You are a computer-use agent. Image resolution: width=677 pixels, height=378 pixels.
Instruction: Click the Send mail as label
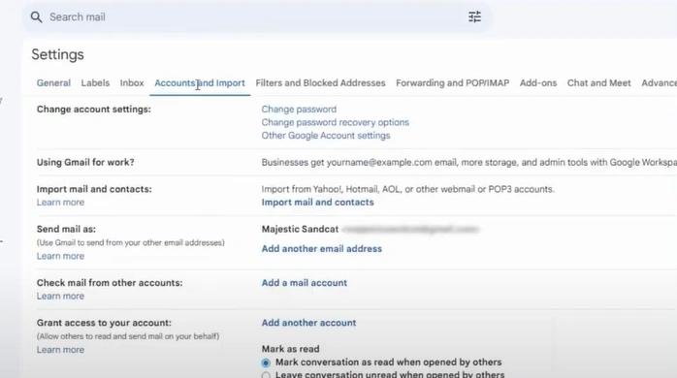pyautogui.click(x=66, y=229)
